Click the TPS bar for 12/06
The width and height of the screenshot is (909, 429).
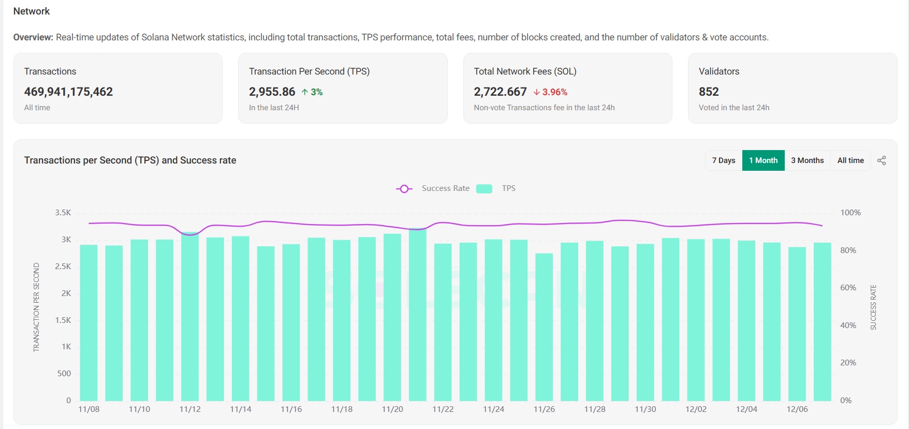[x=797, y=323]
